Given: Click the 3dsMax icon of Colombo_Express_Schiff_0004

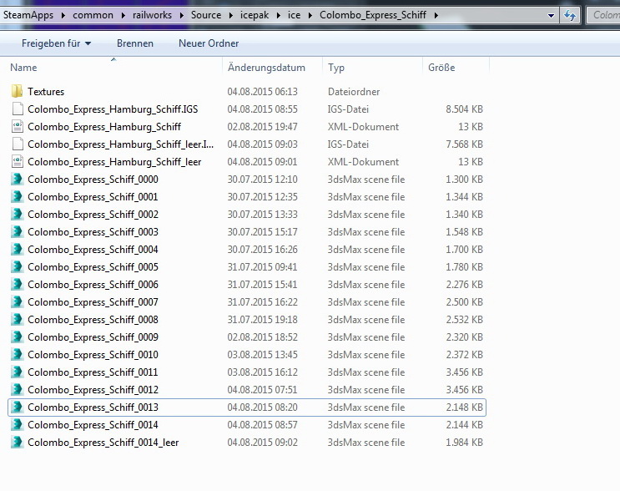Looking at the screenshot, I should pos(17,250).
